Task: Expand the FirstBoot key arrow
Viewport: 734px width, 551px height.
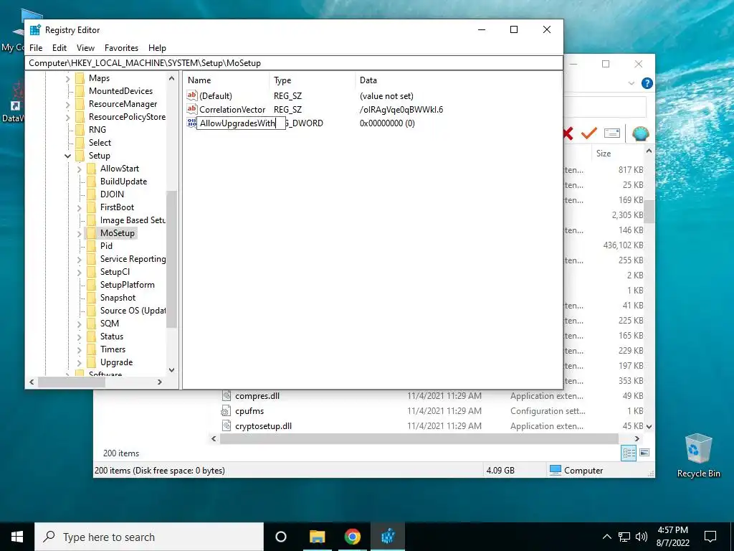Action: 79,207
